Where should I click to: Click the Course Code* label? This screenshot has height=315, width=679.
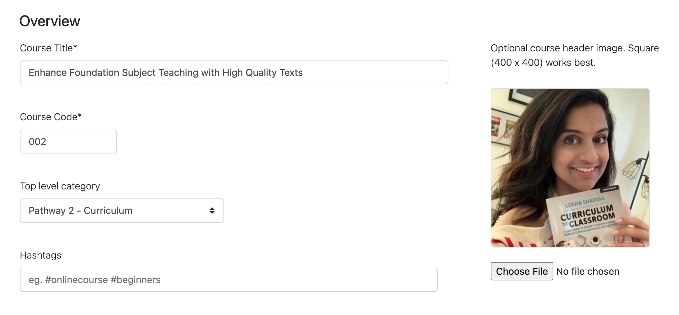tap(51, 117)
